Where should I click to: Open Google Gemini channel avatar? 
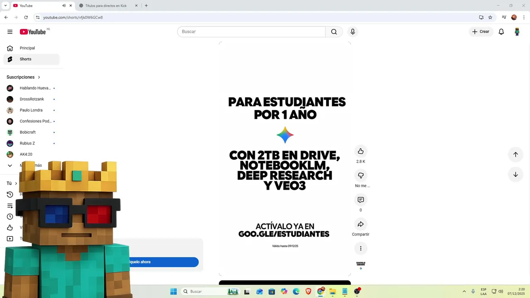click(x=361, y=265)
